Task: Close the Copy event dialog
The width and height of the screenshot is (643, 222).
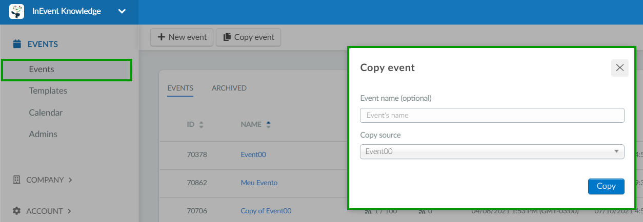Action: point(619,68)
